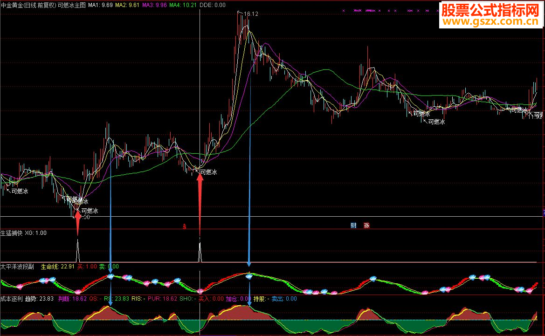Open the 太平洋波段副 indicator name
The height and width of the screenshot is (336, 545).
point(17,267)
